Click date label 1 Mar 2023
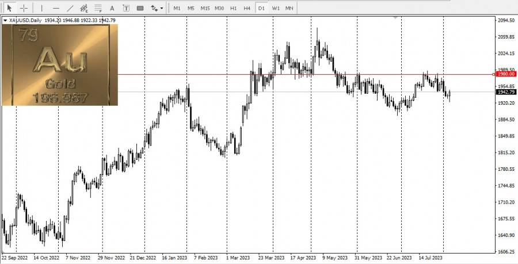Viewport: 518px width, 264px height. coord(238,258)
